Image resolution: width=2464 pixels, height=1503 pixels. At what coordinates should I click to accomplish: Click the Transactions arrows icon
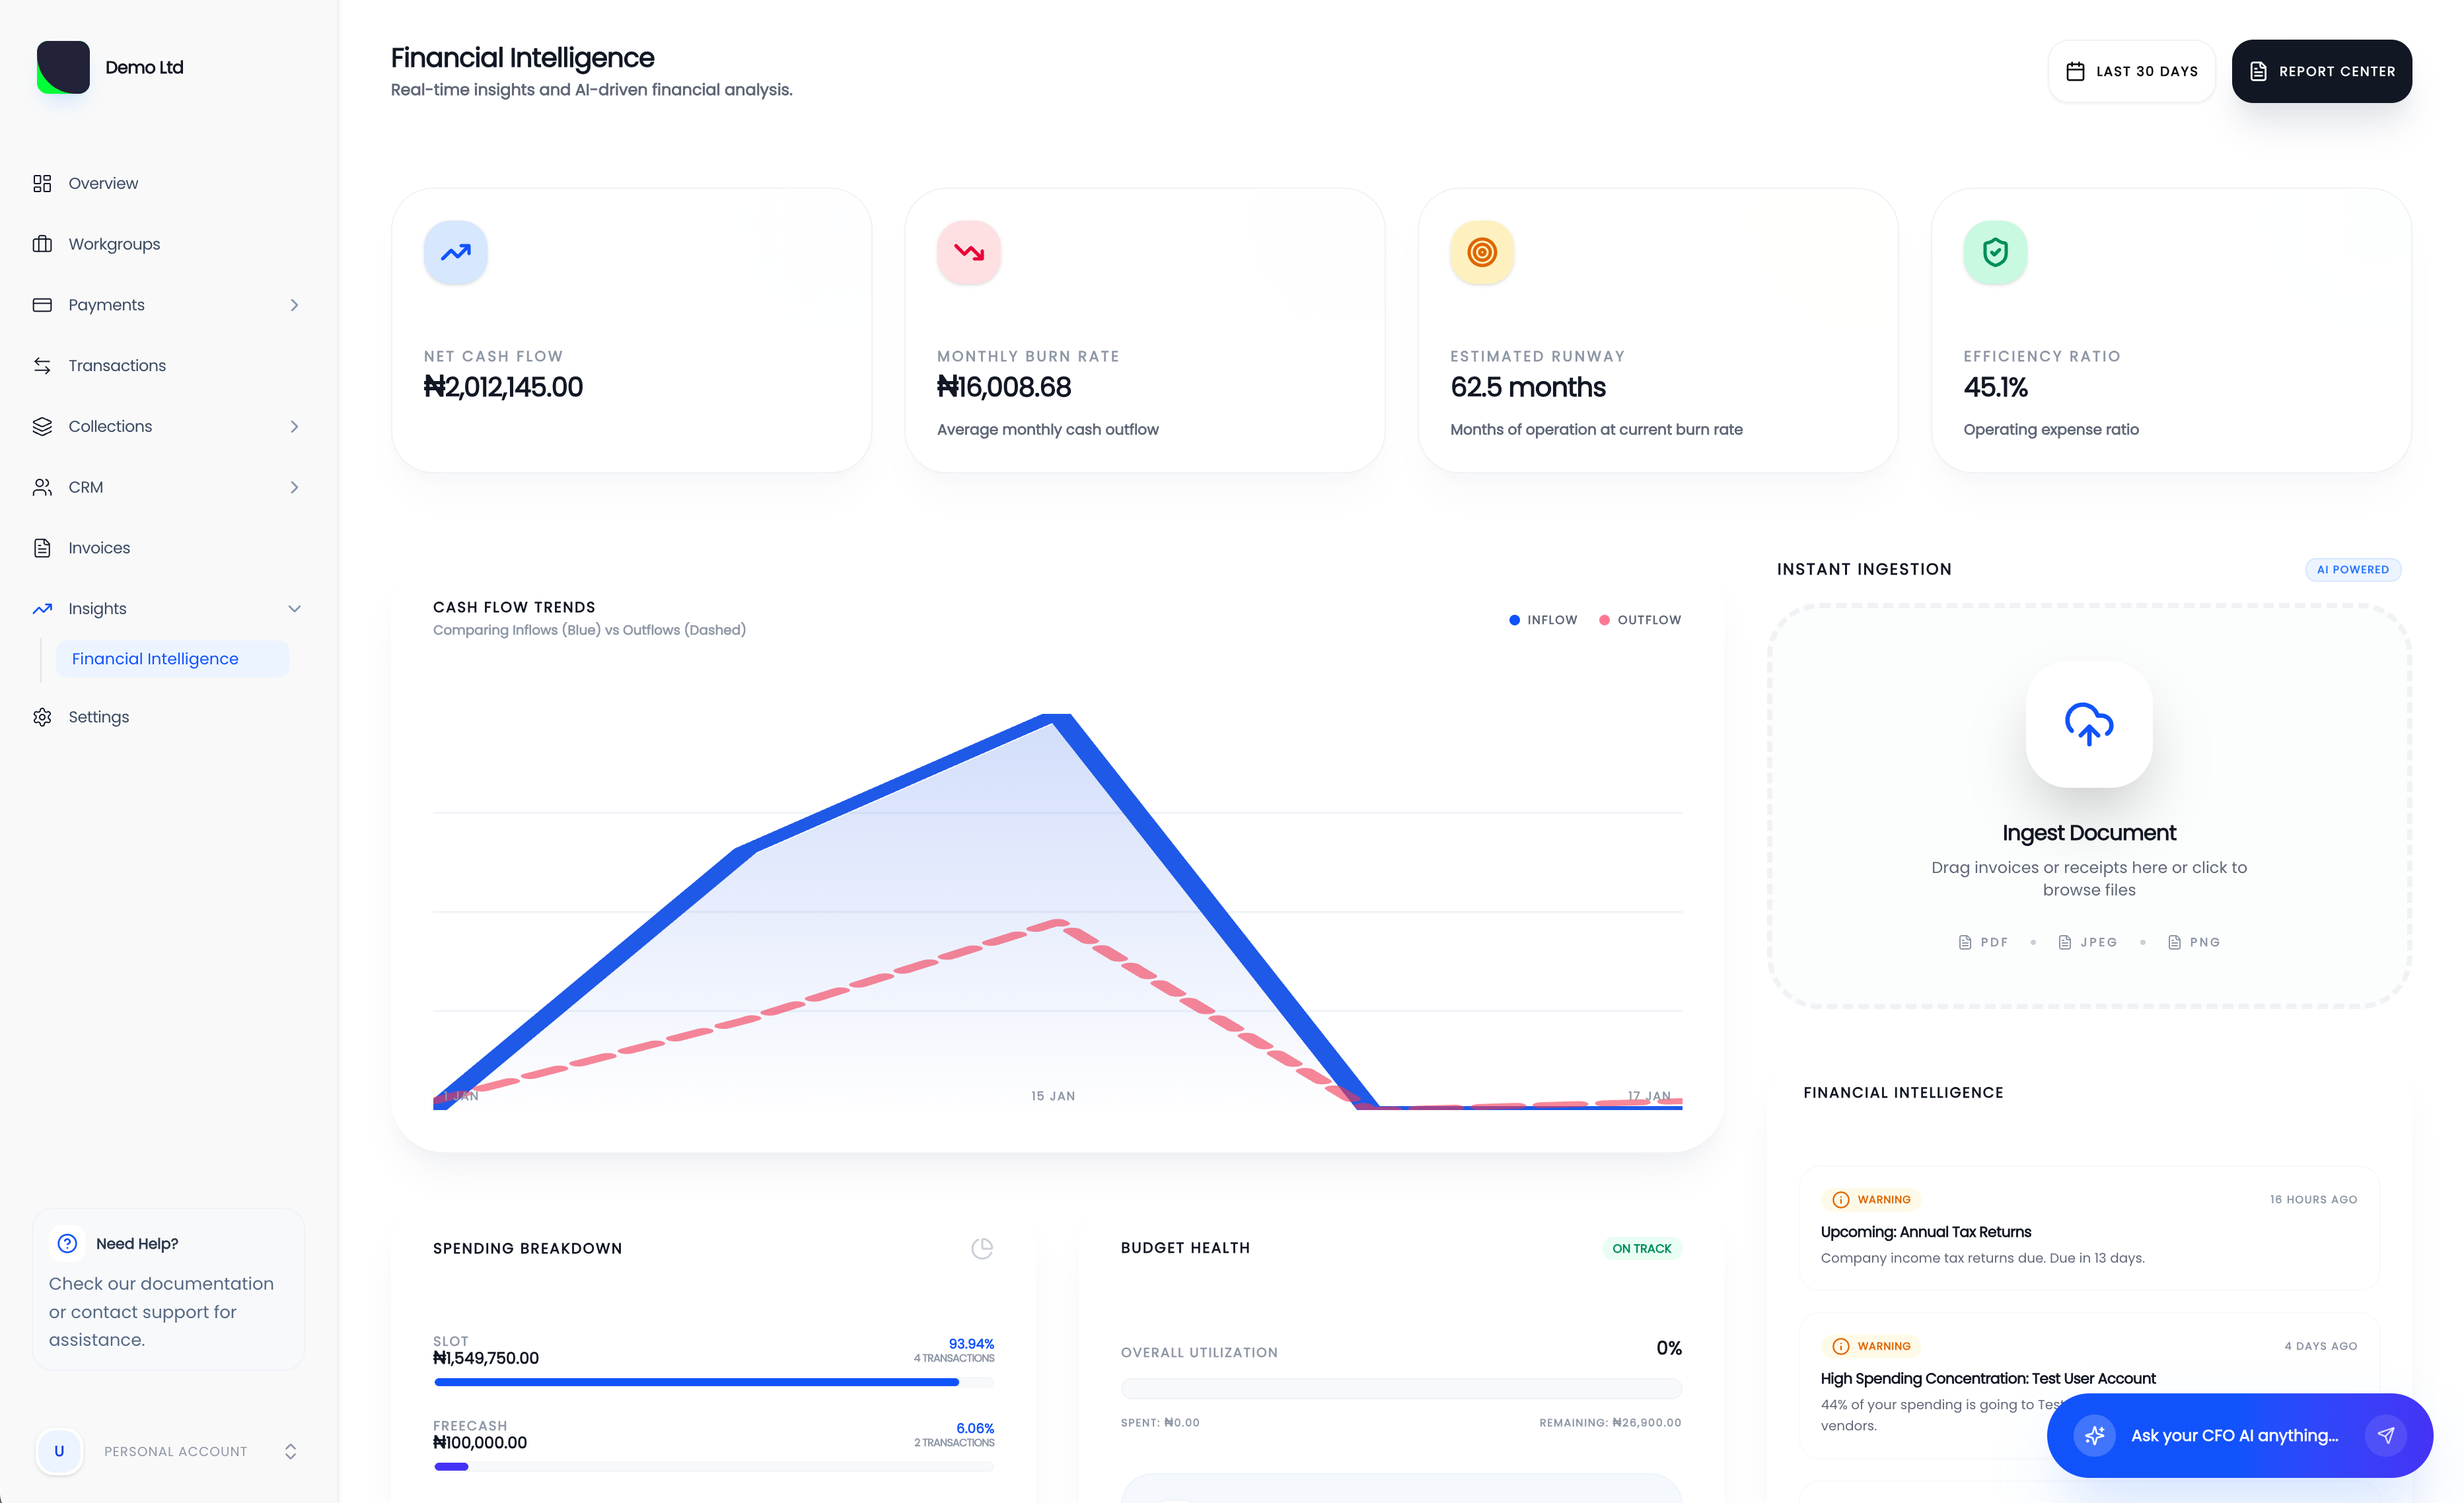tap(43, 366)
